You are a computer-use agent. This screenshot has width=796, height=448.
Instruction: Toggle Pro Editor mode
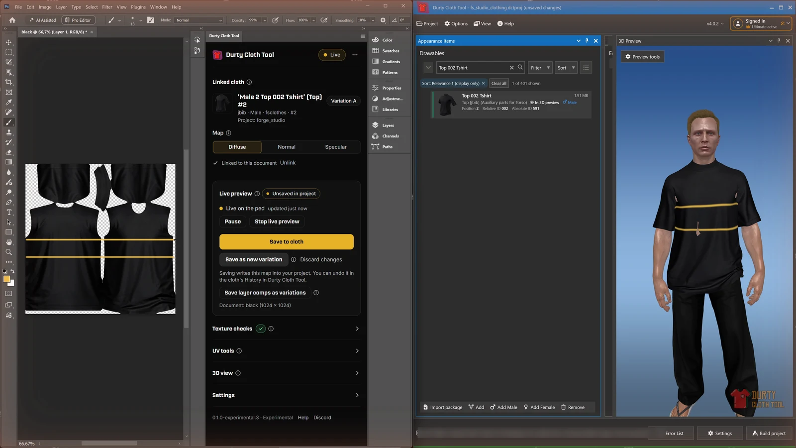[x=78, y=20]
